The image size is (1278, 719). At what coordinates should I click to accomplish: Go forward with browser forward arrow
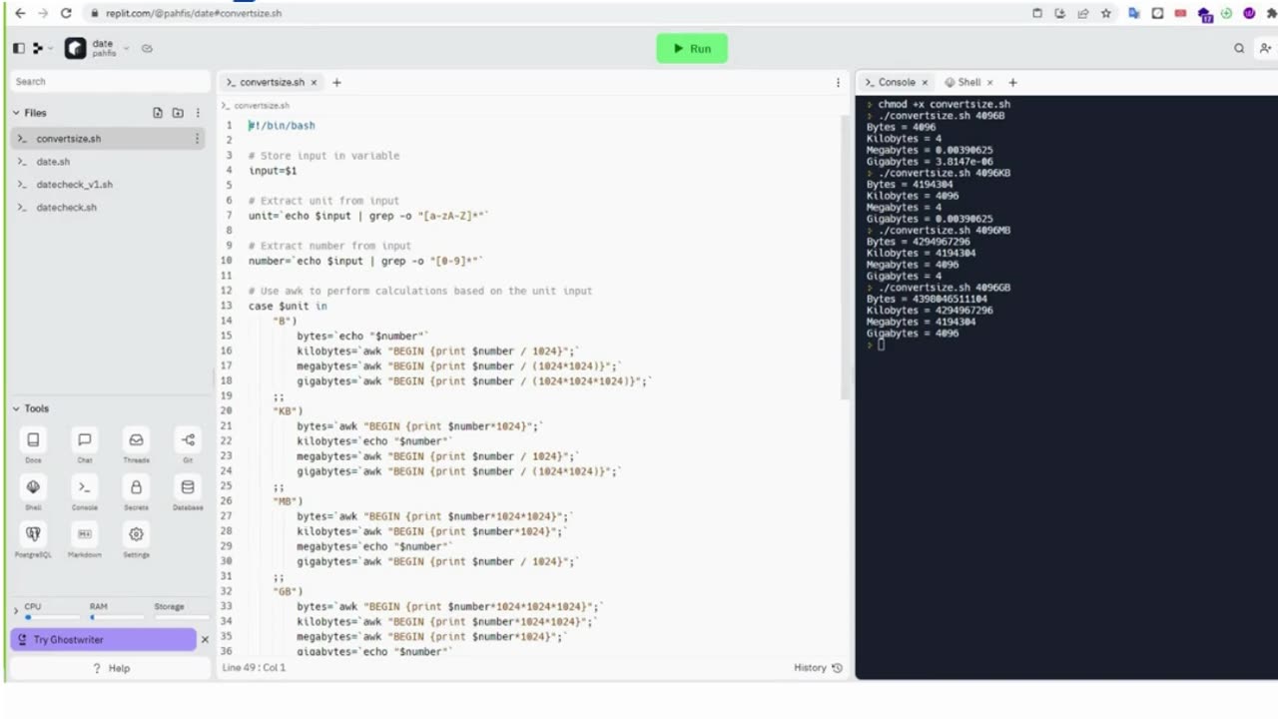[x=43, y=13]
